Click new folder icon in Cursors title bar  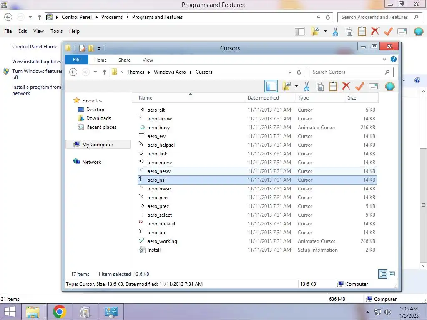pyautogui.click(x=91, y=48)
